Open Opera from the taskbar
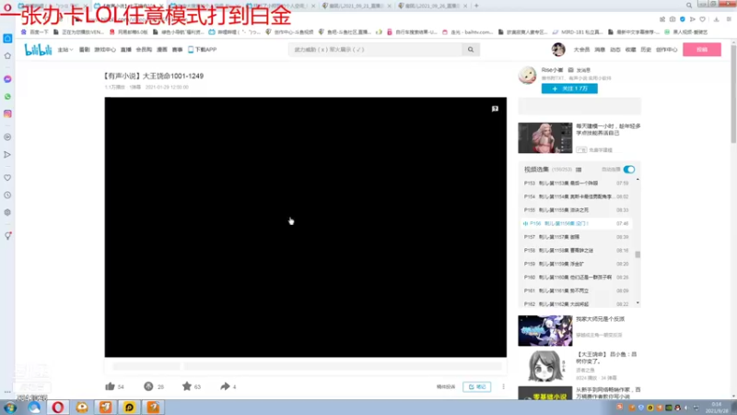 (x=58, y=408)
